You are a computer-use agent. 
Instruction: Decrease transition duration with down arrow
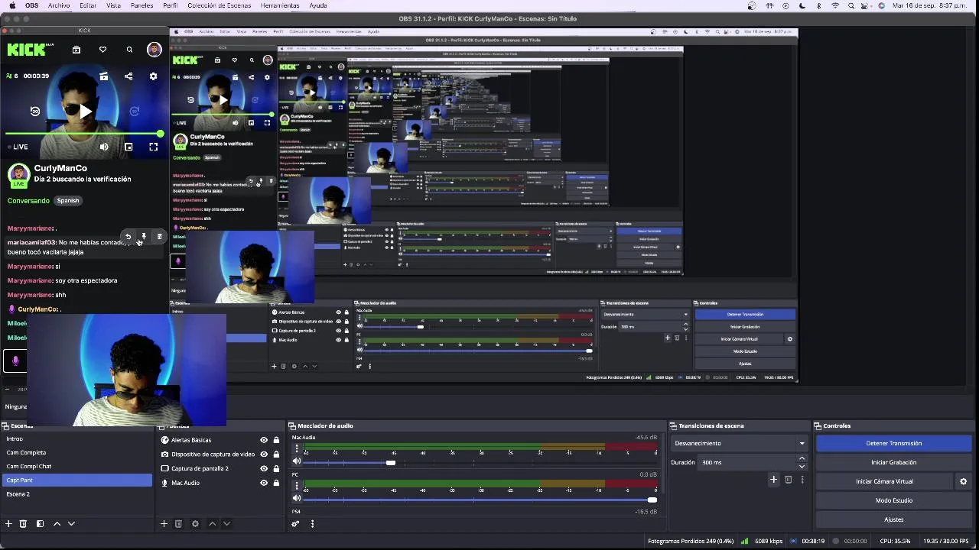802,466
